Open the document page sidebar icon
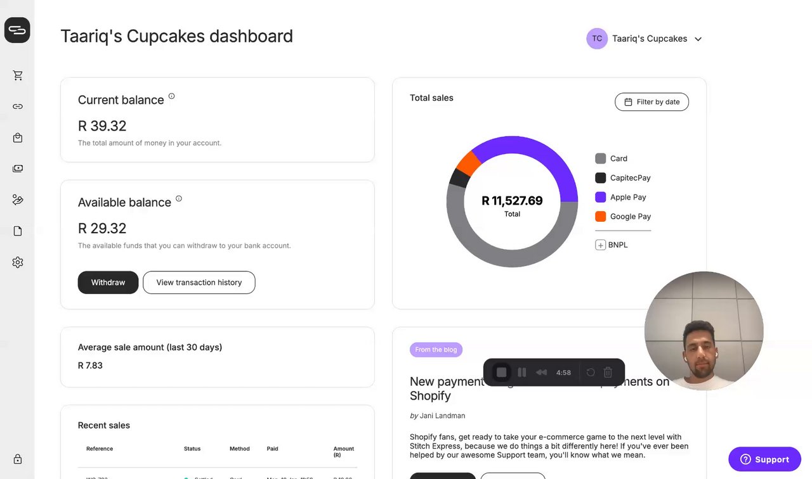The image size is (812, 479). [18, 231]
